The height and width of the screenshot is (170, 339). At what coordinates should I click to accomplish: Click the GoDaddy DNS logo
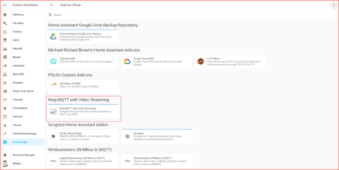[53, 62]
